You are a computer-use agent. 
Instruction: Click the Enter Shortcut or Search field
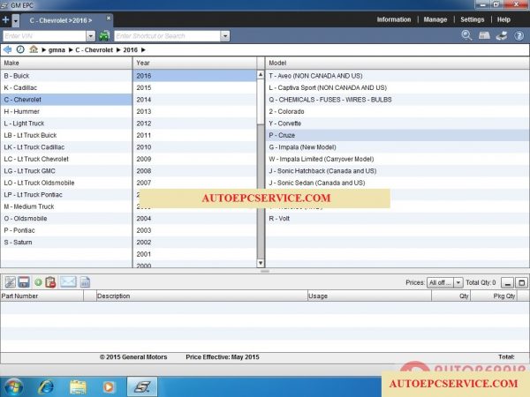point(167,36)
